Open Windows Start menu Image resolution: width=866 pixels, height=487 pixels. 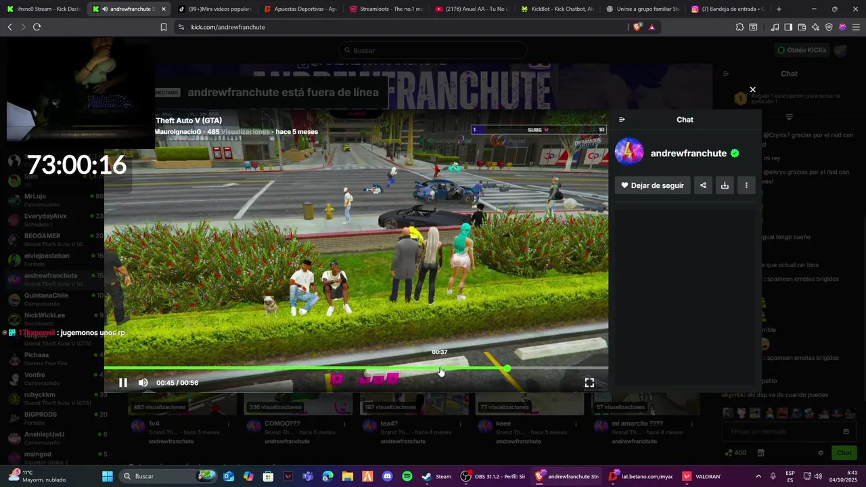tap(108, 476)
